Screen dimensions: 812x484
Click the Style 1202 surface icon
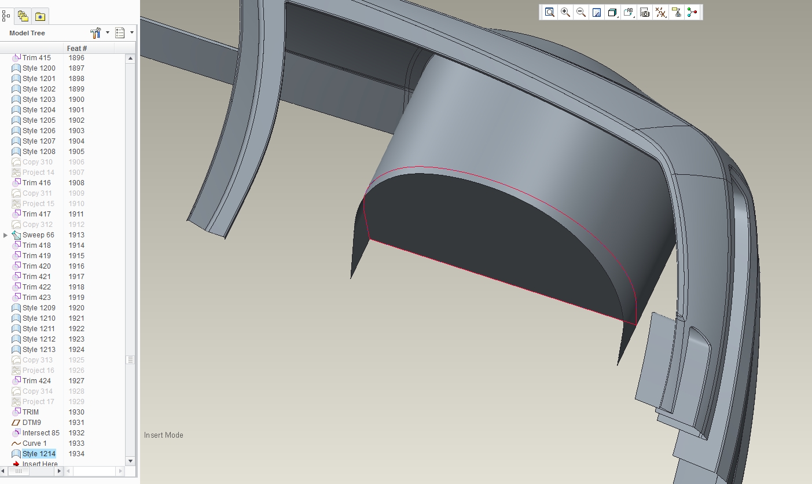point(16,89)
